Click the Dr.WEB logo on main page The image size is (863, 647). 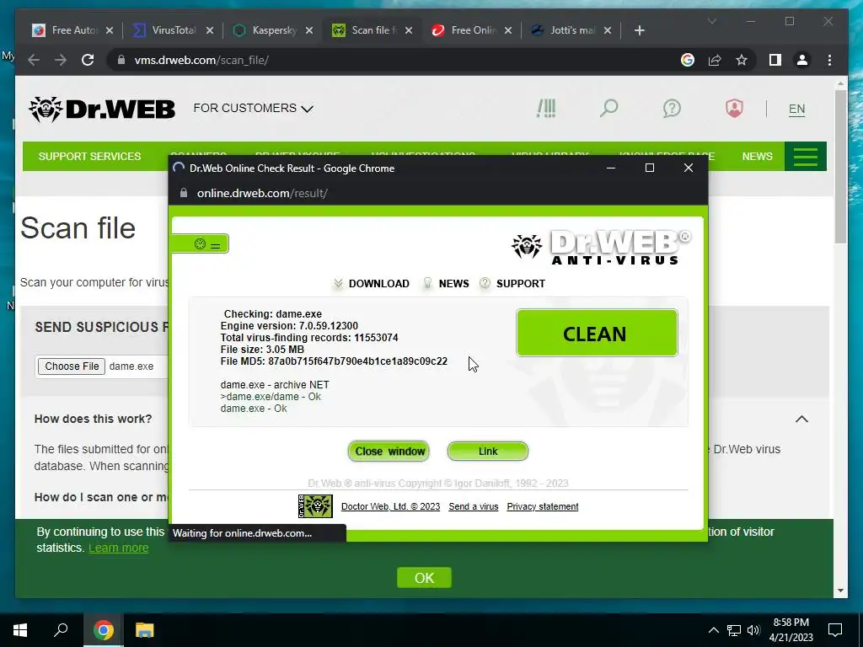[x=102, y=109]
